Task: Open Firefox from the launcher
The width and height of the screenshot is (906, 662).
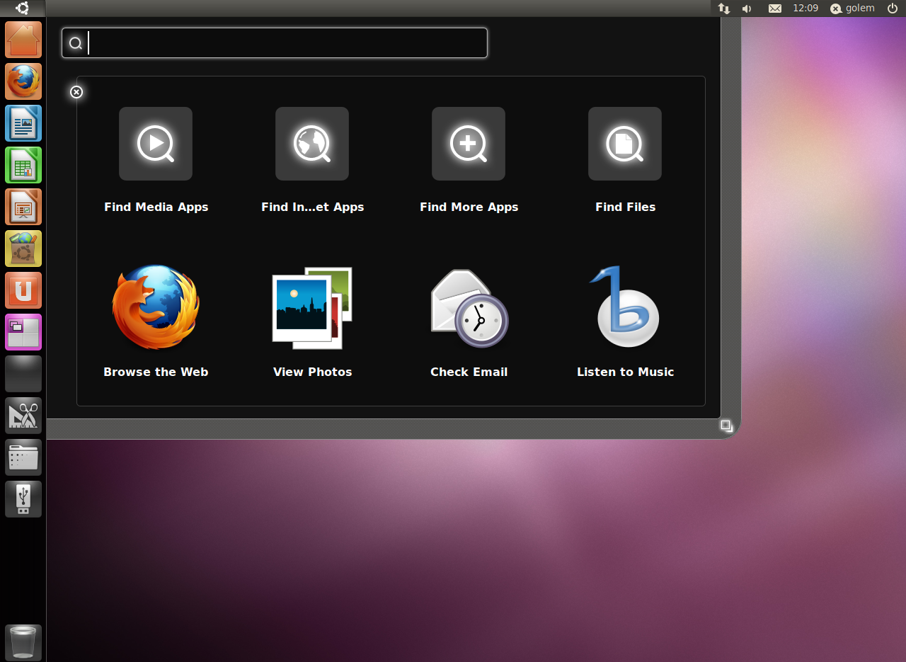Action: 23,81
